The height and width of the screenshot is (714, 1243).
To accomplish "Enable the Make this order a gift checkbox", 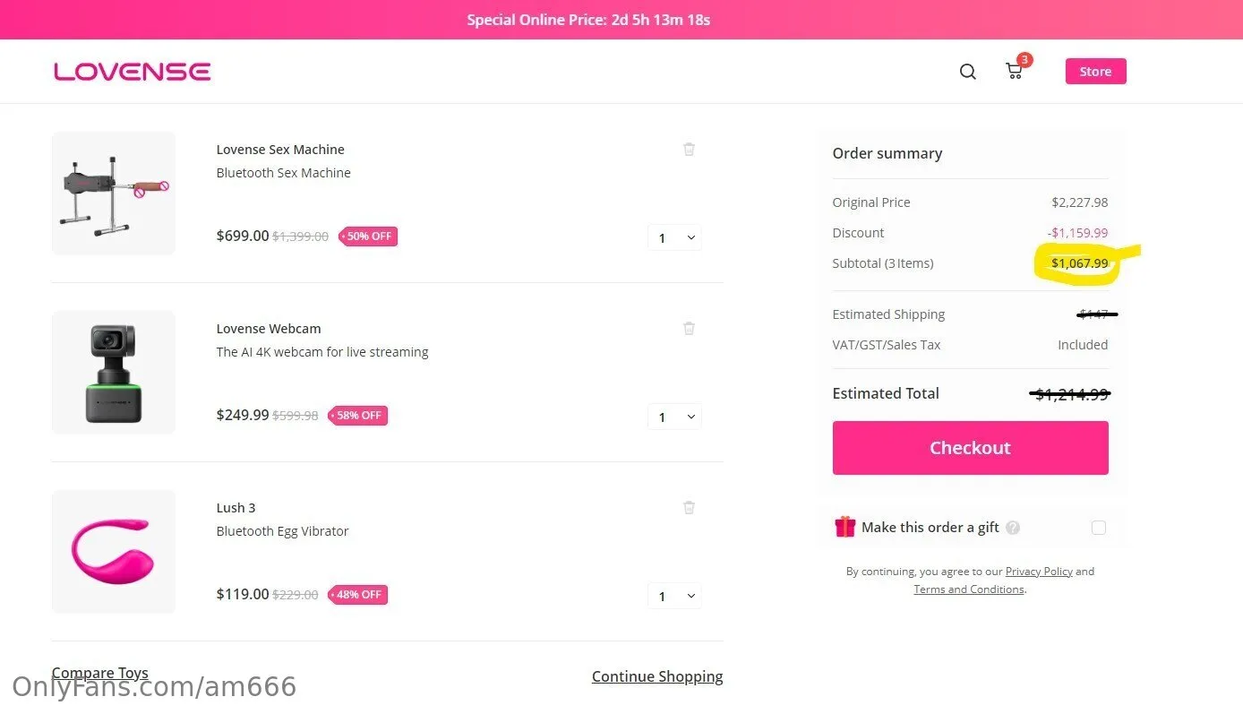I will (1098, 528).
